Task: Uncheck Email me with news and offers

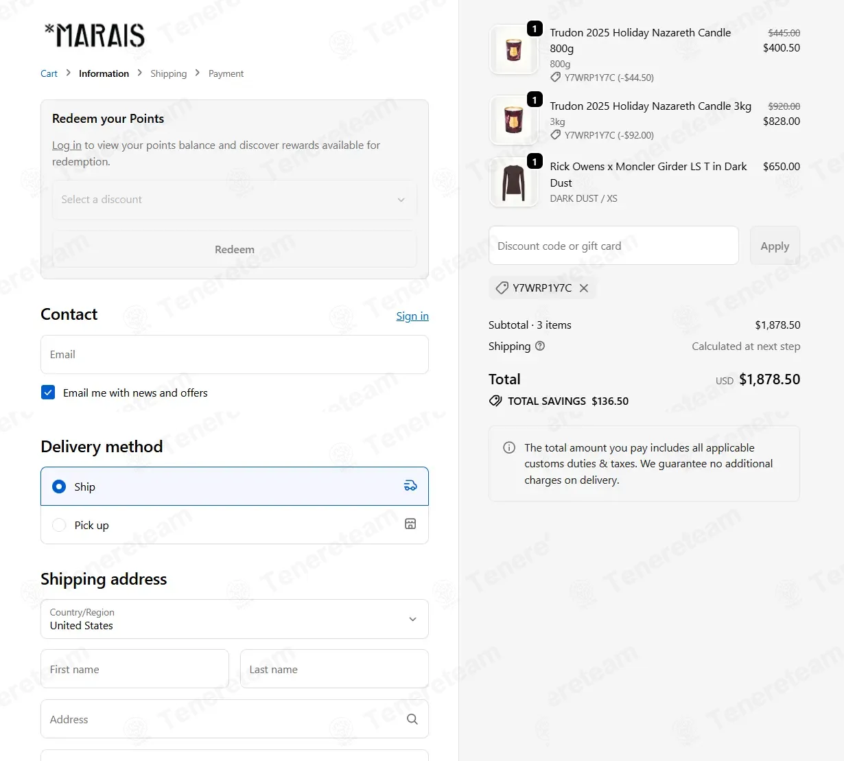Action: (x=48, y=393)
